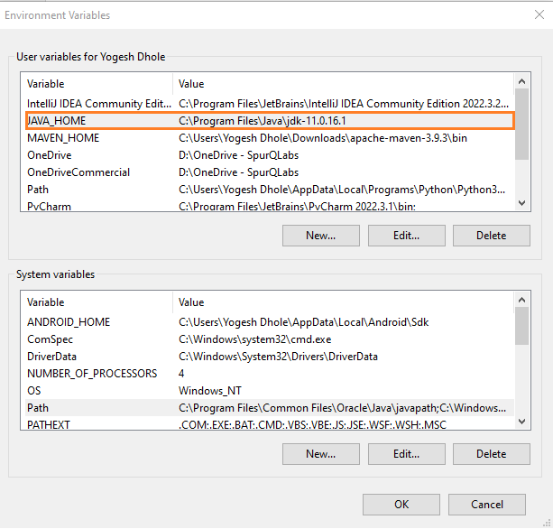Confirm the dialog with OK
Image resolution: width=553 pixels, height=529 pixels.
tap(401, 505)
